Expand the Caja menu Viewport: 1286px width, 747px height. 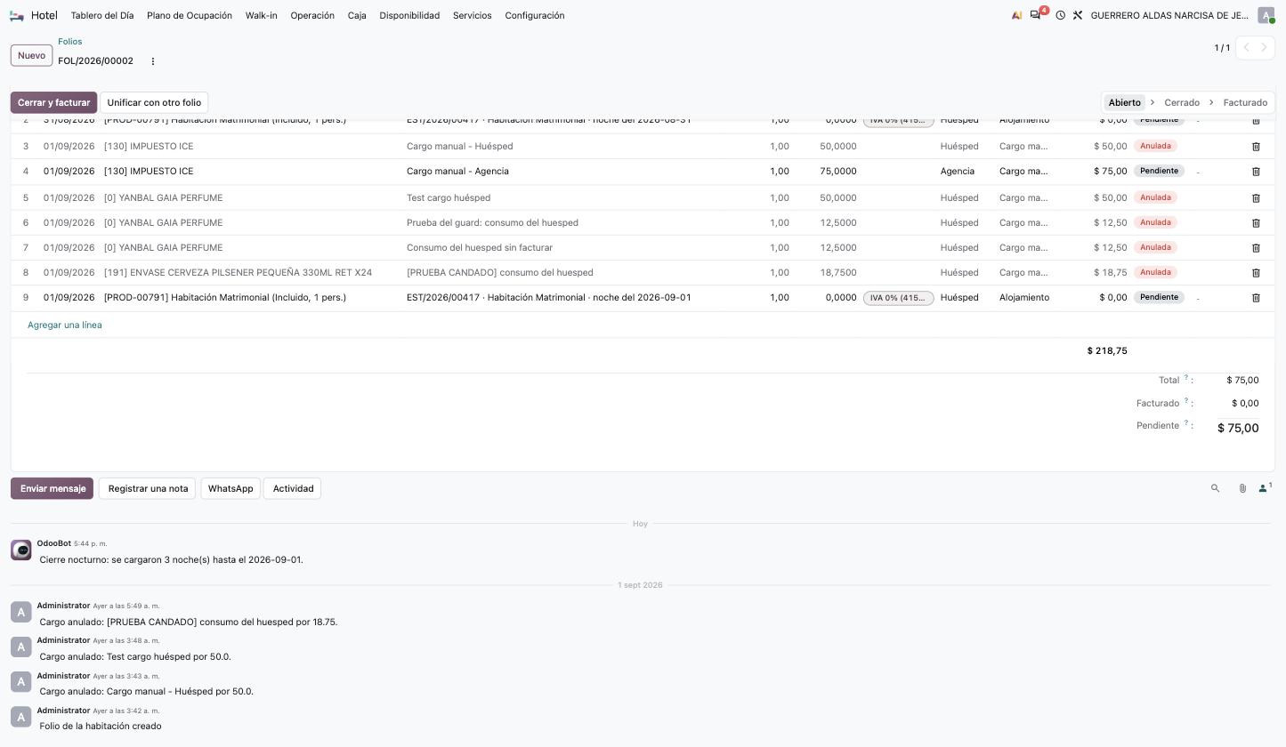click(x=357, y=15)
